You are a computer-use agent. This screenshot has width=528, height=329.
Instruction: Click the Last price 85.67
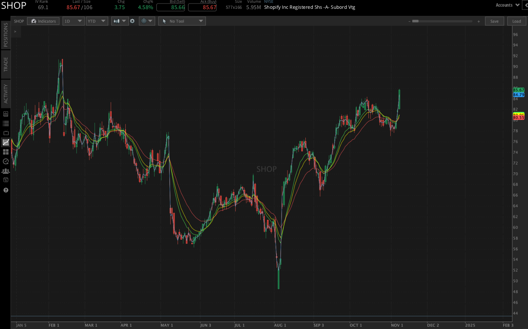[73, 7]
